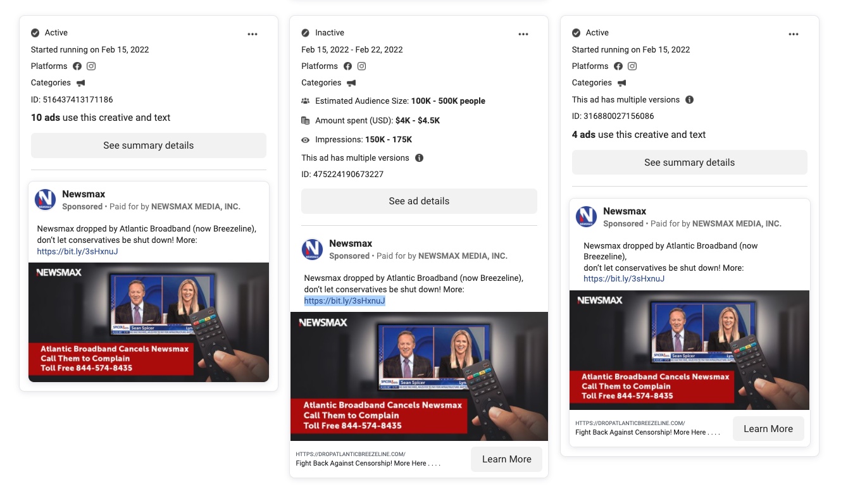Click the Newsmax video thumbnail on the first ad
This screenshot has width=848, height=489.
[x=148, y=321]
